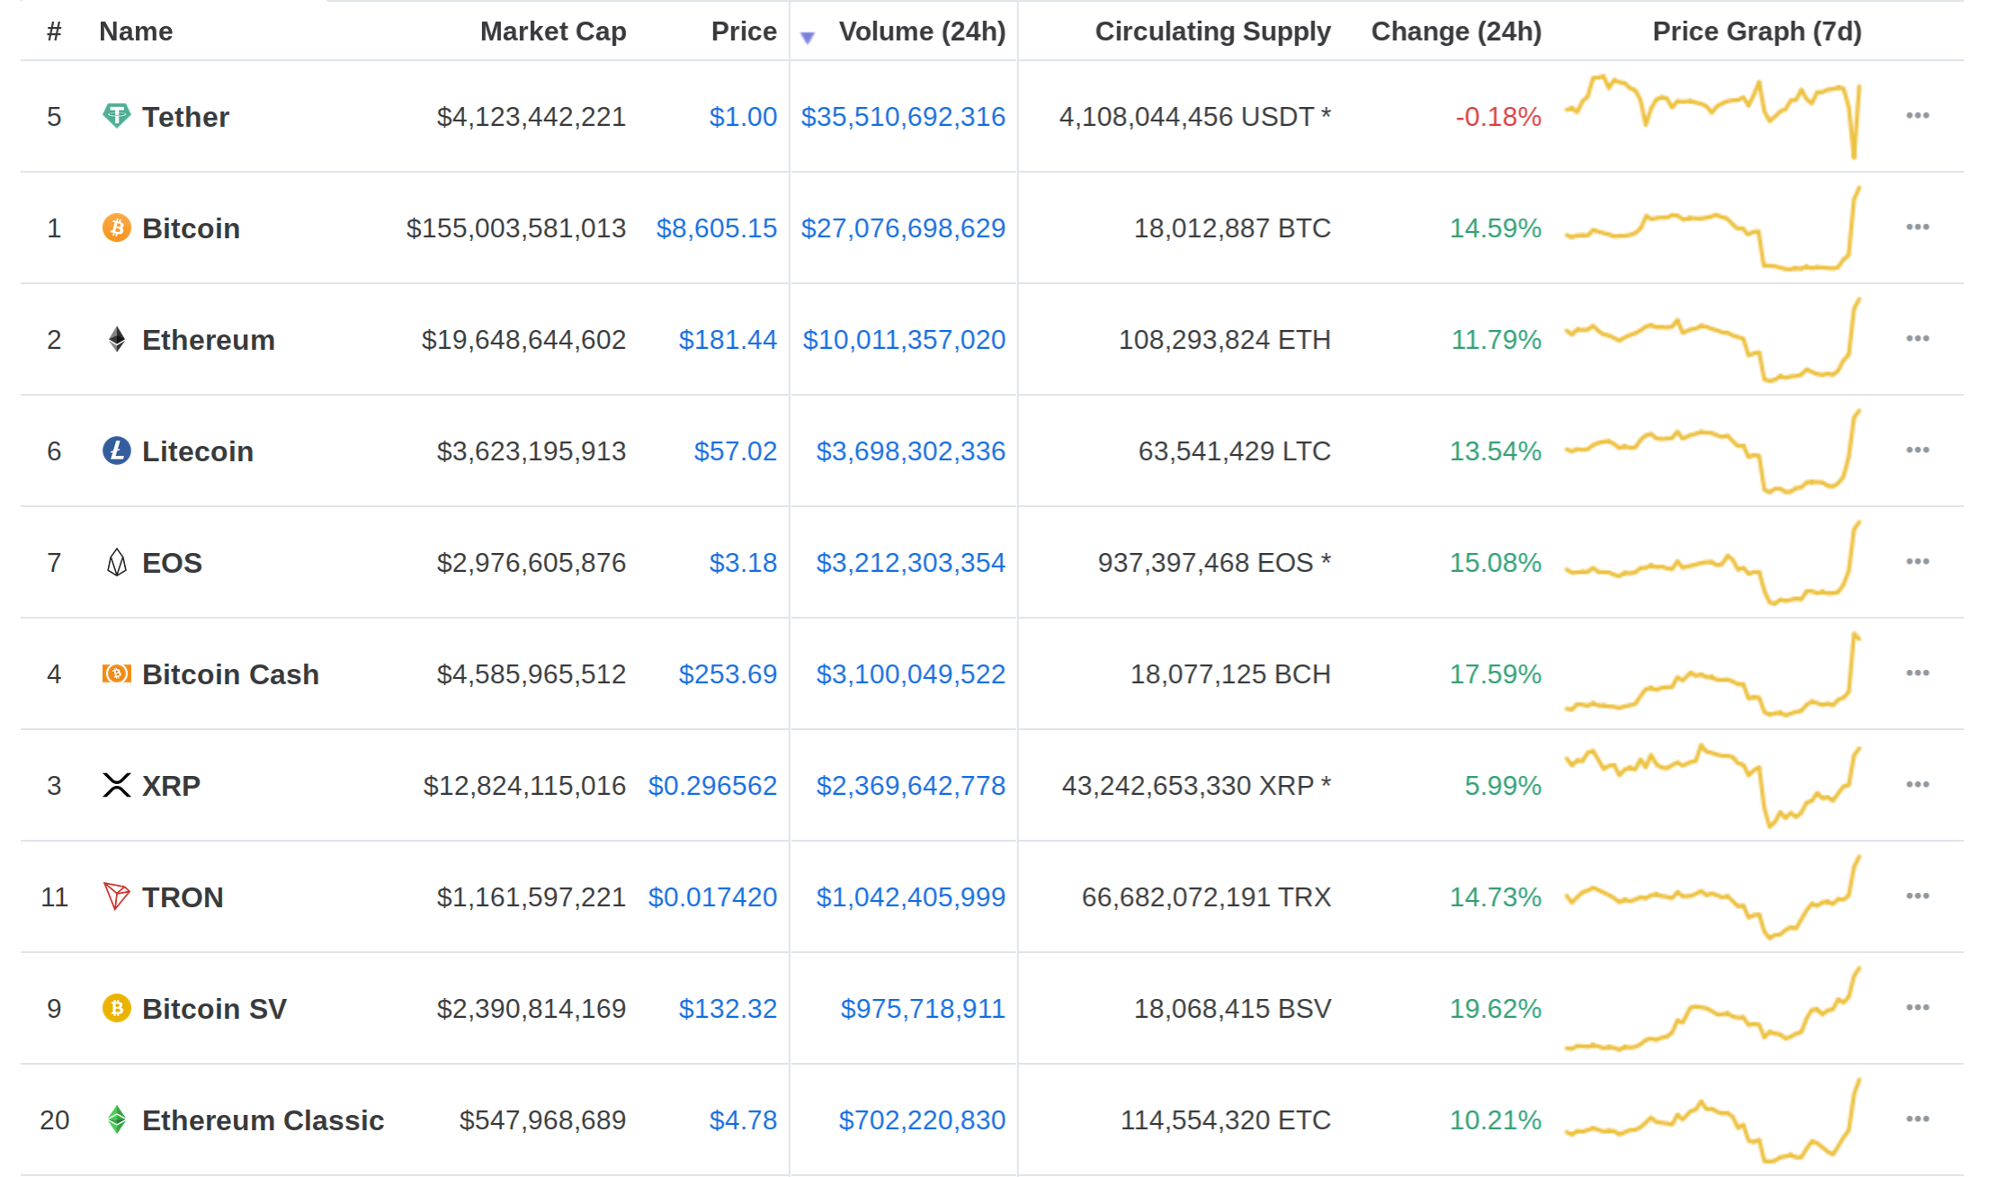Click Litecoin volume $3,698,302,336
The image size is (2003, 1177).
[x=910, y=451]
